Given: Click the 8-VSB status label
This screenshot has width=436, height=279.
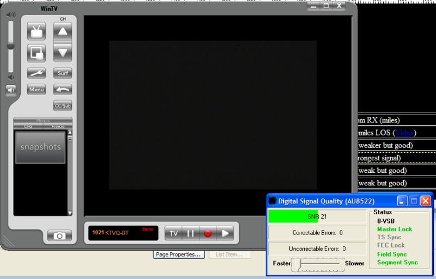Looking at the screenshot, I should click(x=386, y=221).
